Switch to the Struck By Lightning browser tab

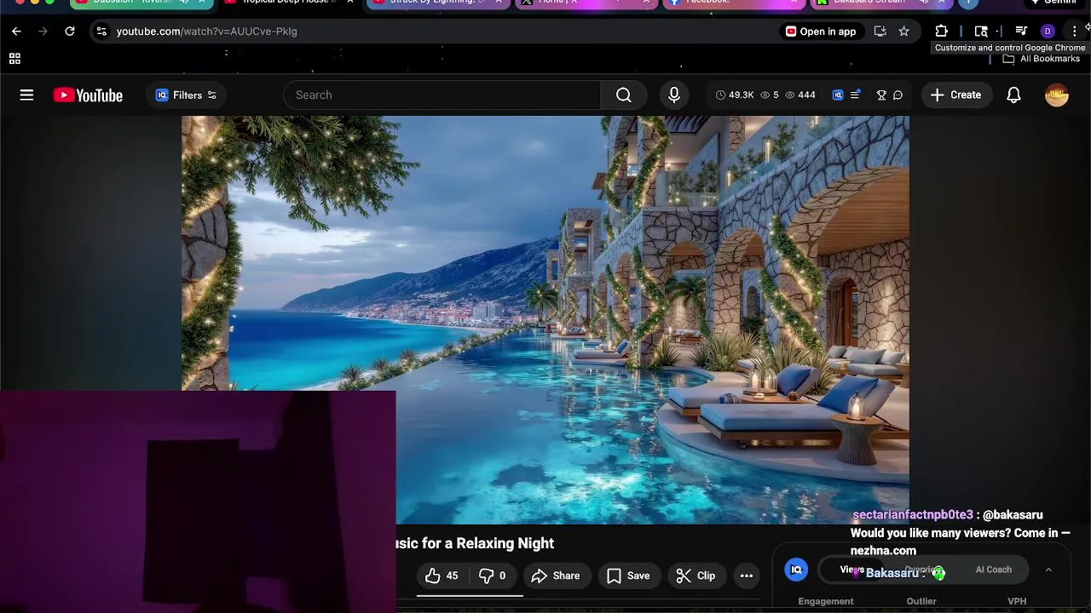436,3
